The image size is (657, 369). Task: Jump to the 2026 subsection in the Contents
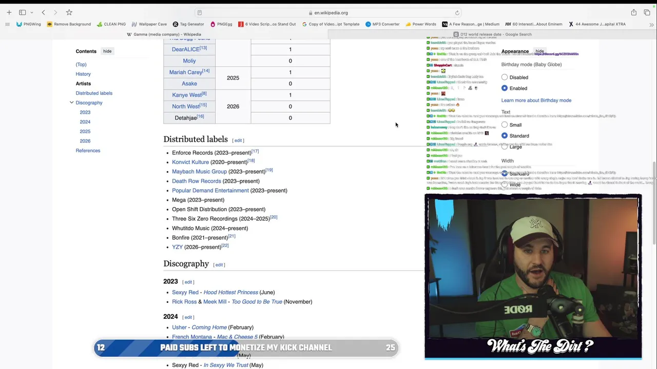click(85, 141)
